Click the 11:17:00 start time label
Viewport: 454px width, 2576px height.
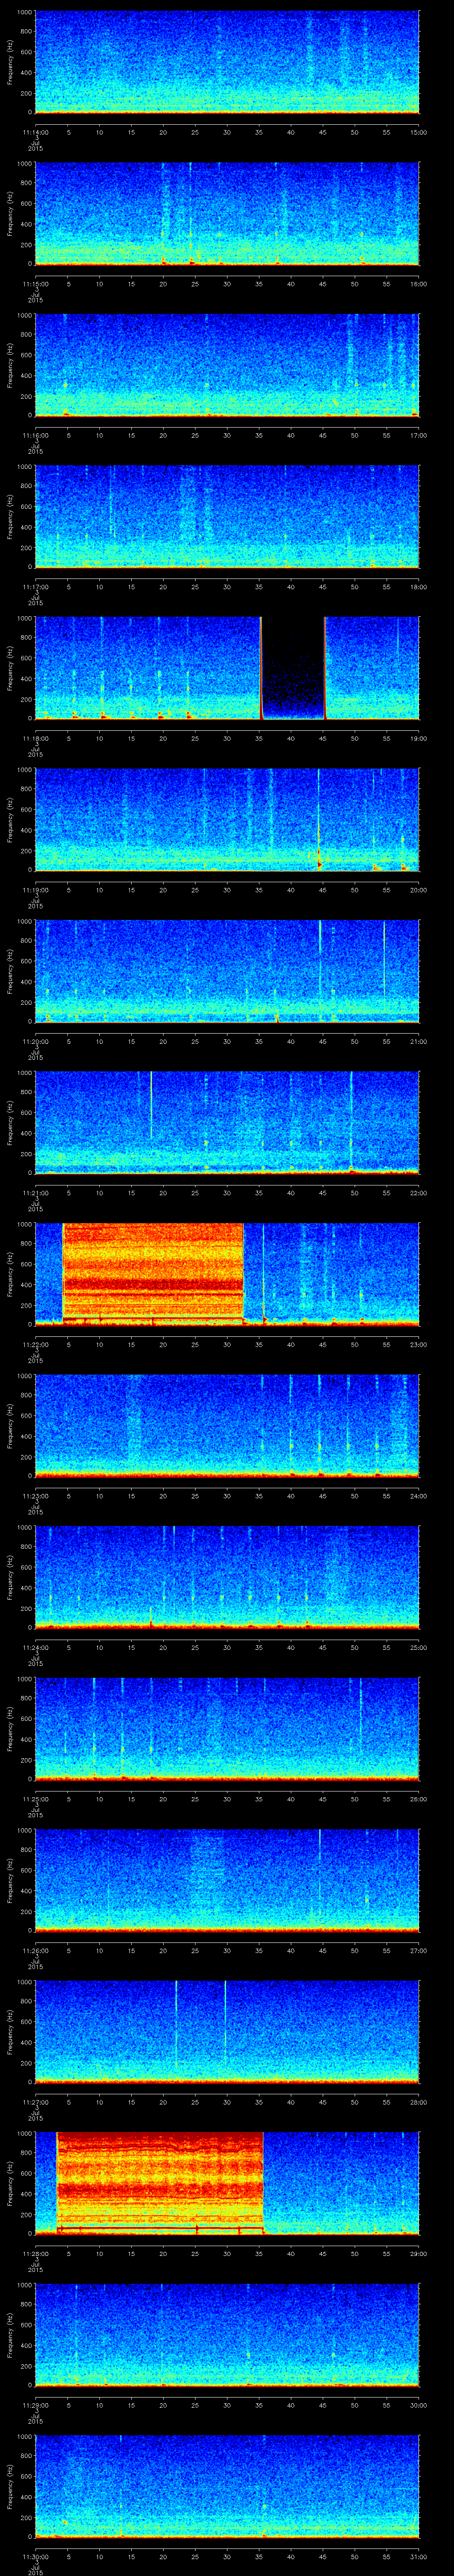[35, 587]
